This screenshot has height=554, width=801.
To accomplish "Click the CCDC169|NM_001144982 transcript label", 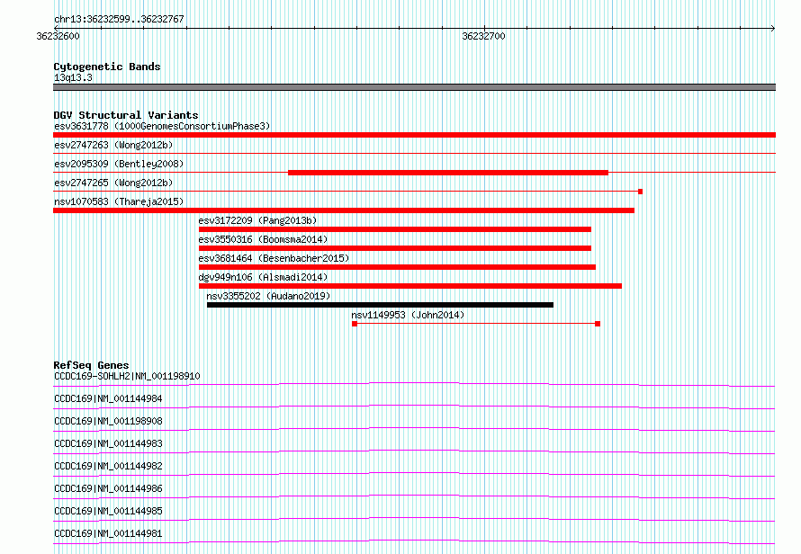I will pos(108,466).
